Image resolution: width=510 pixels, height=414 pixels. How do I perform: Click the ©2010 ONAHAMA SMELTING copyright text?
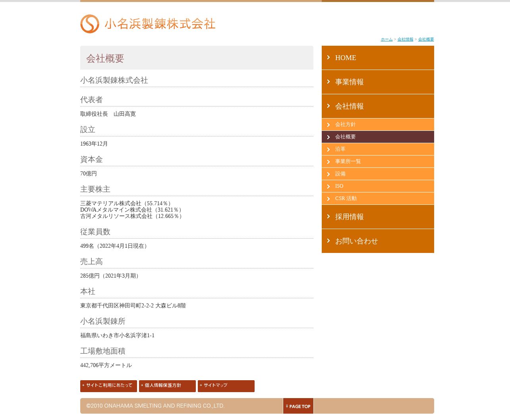point(155,406)
